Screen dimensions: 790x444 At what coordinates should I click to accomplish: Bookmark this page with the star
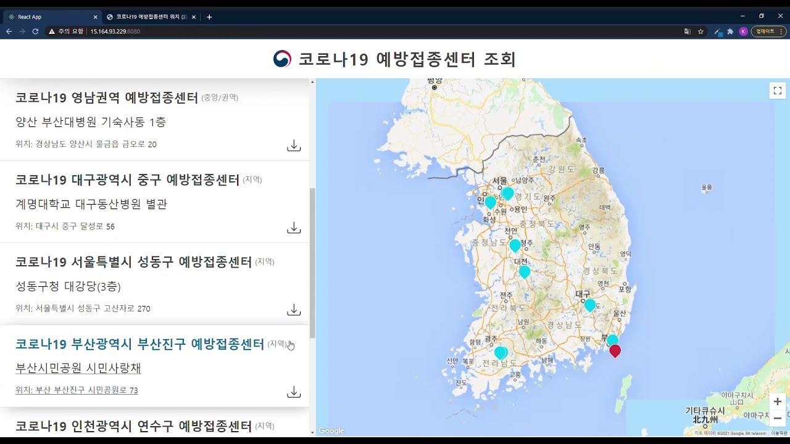701,31
